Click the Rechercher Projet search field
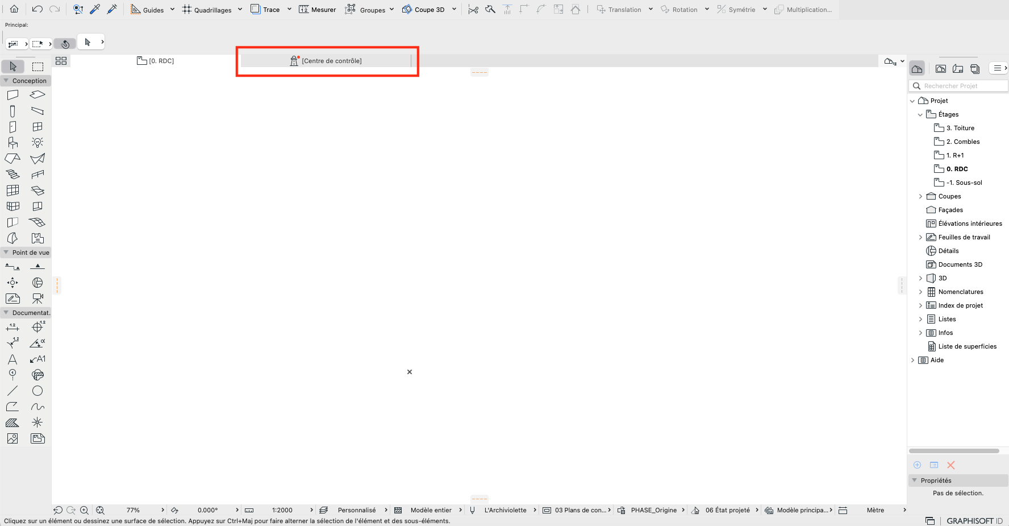The width and height of the screenshot is (1009, 526). [x=958, y=86]
